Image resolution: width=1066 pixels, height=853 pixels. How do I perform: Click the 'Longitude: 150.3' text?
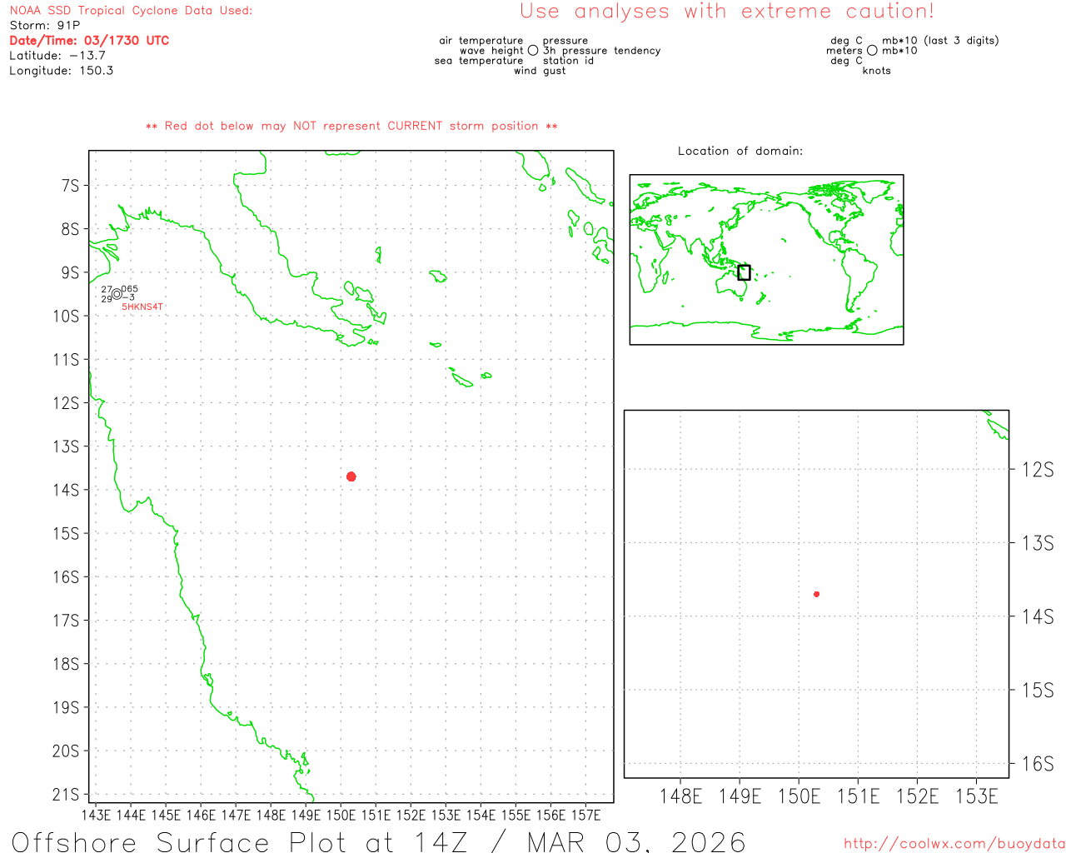(x=61, y=71)
